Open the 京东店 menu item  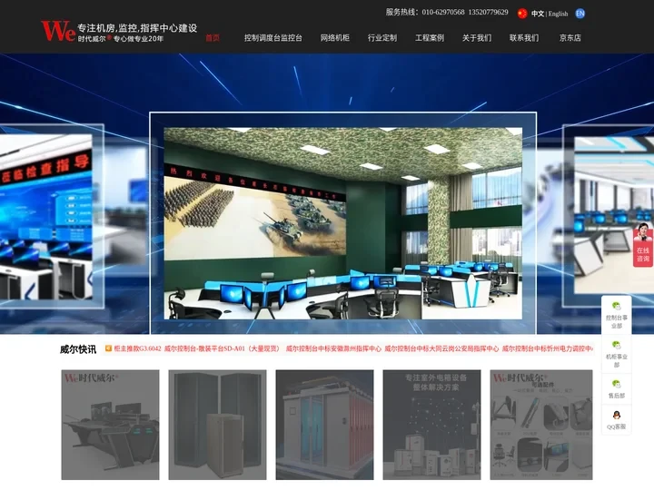pyautogui.click(x=570, y=38)
